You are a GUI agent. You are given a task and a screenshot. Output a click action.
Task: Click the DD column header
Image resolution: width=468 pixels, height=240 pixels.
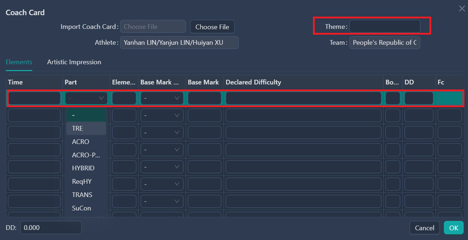tap(419, 82)
